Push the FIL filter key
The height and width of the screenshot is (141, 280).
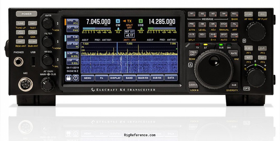(x=234, y=25)
